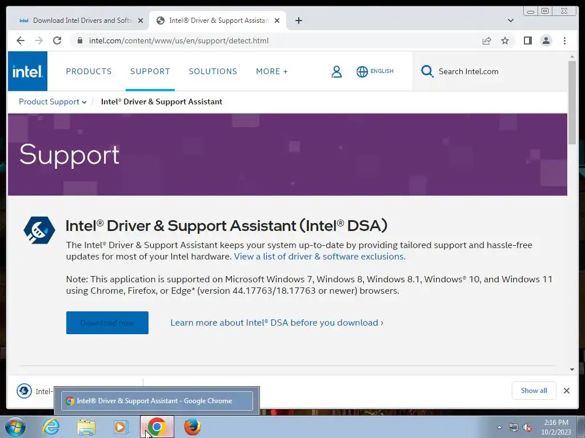Expand the Product Support breadcrumb dropdown
Image resolution: width=585 pixels, height=438 pixels.
(53, 102)
